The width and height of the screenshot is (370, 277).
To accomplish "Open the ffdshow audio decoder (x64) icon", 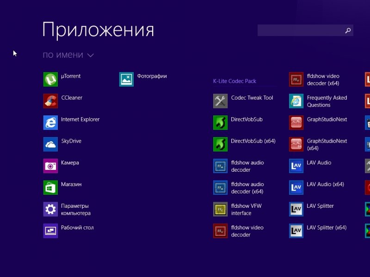I will pos(221,187).
